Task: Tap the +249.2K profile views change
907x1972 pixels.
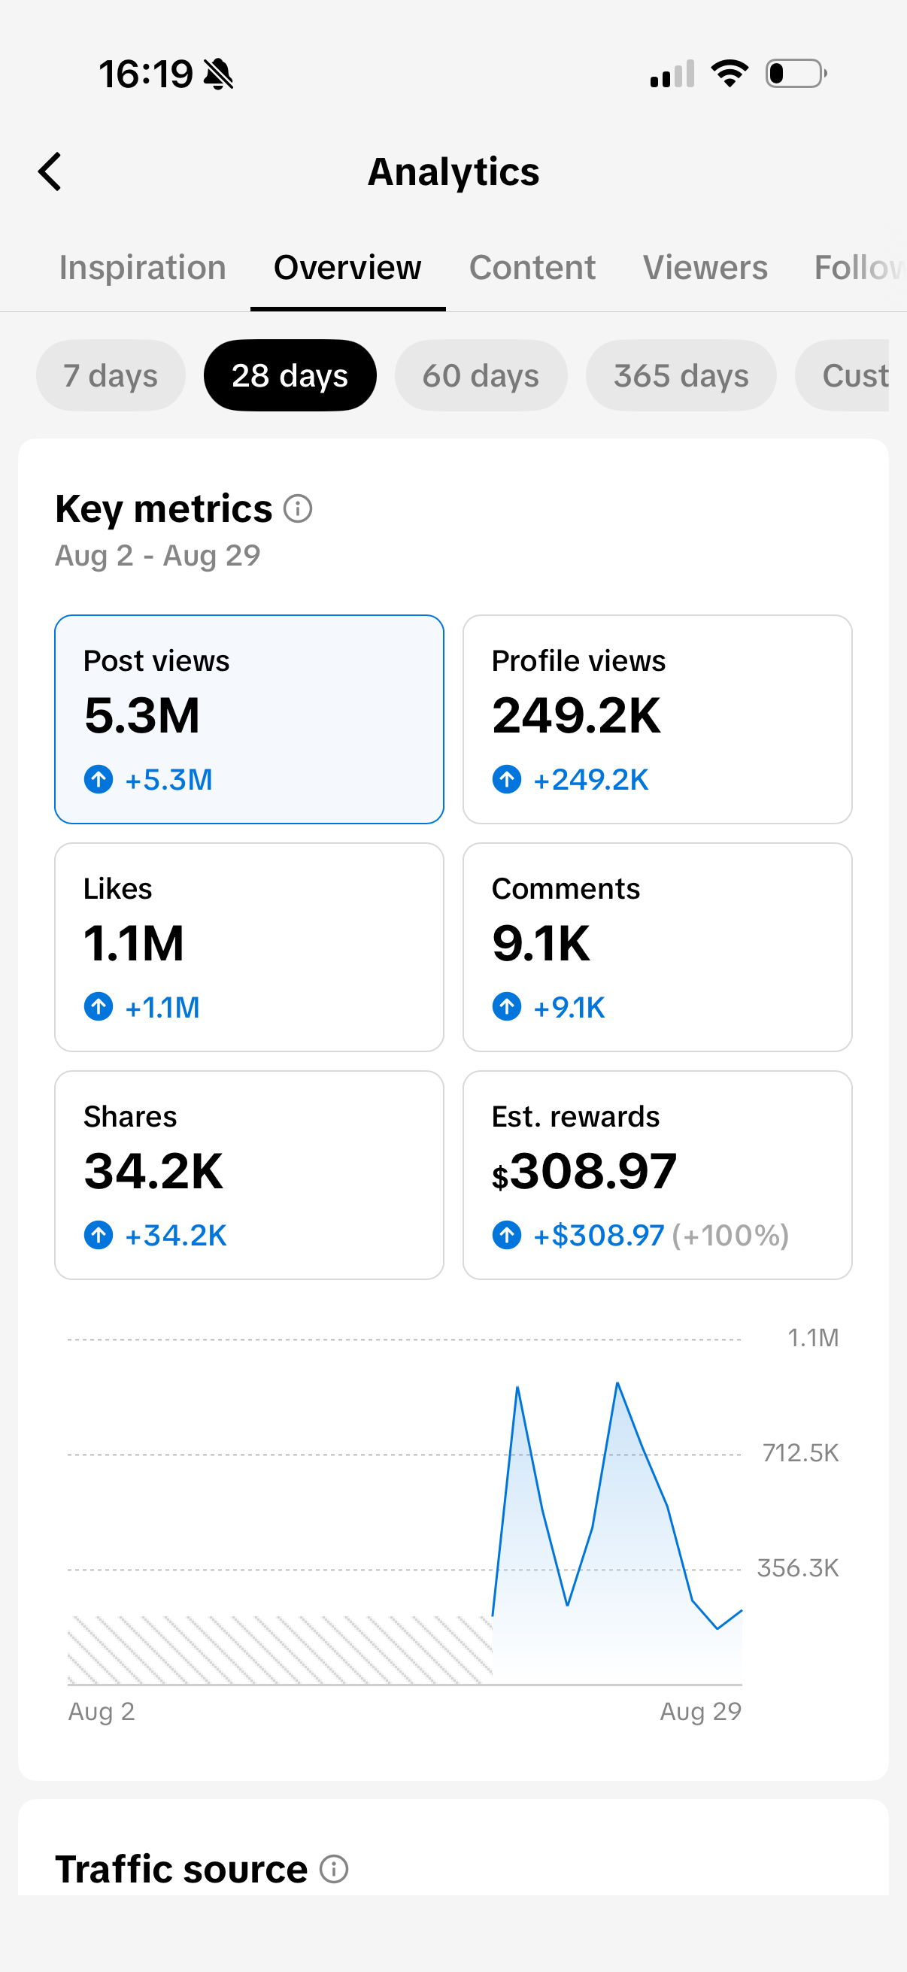Action: click(x=590, y=779)
